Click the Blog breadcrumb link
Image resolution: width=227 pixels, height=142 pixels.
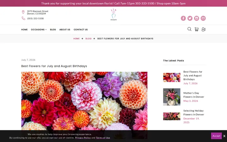(89, 38)
